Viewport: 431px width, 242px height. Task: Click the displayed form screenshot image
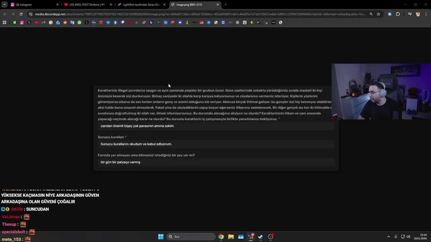point(216,128)
